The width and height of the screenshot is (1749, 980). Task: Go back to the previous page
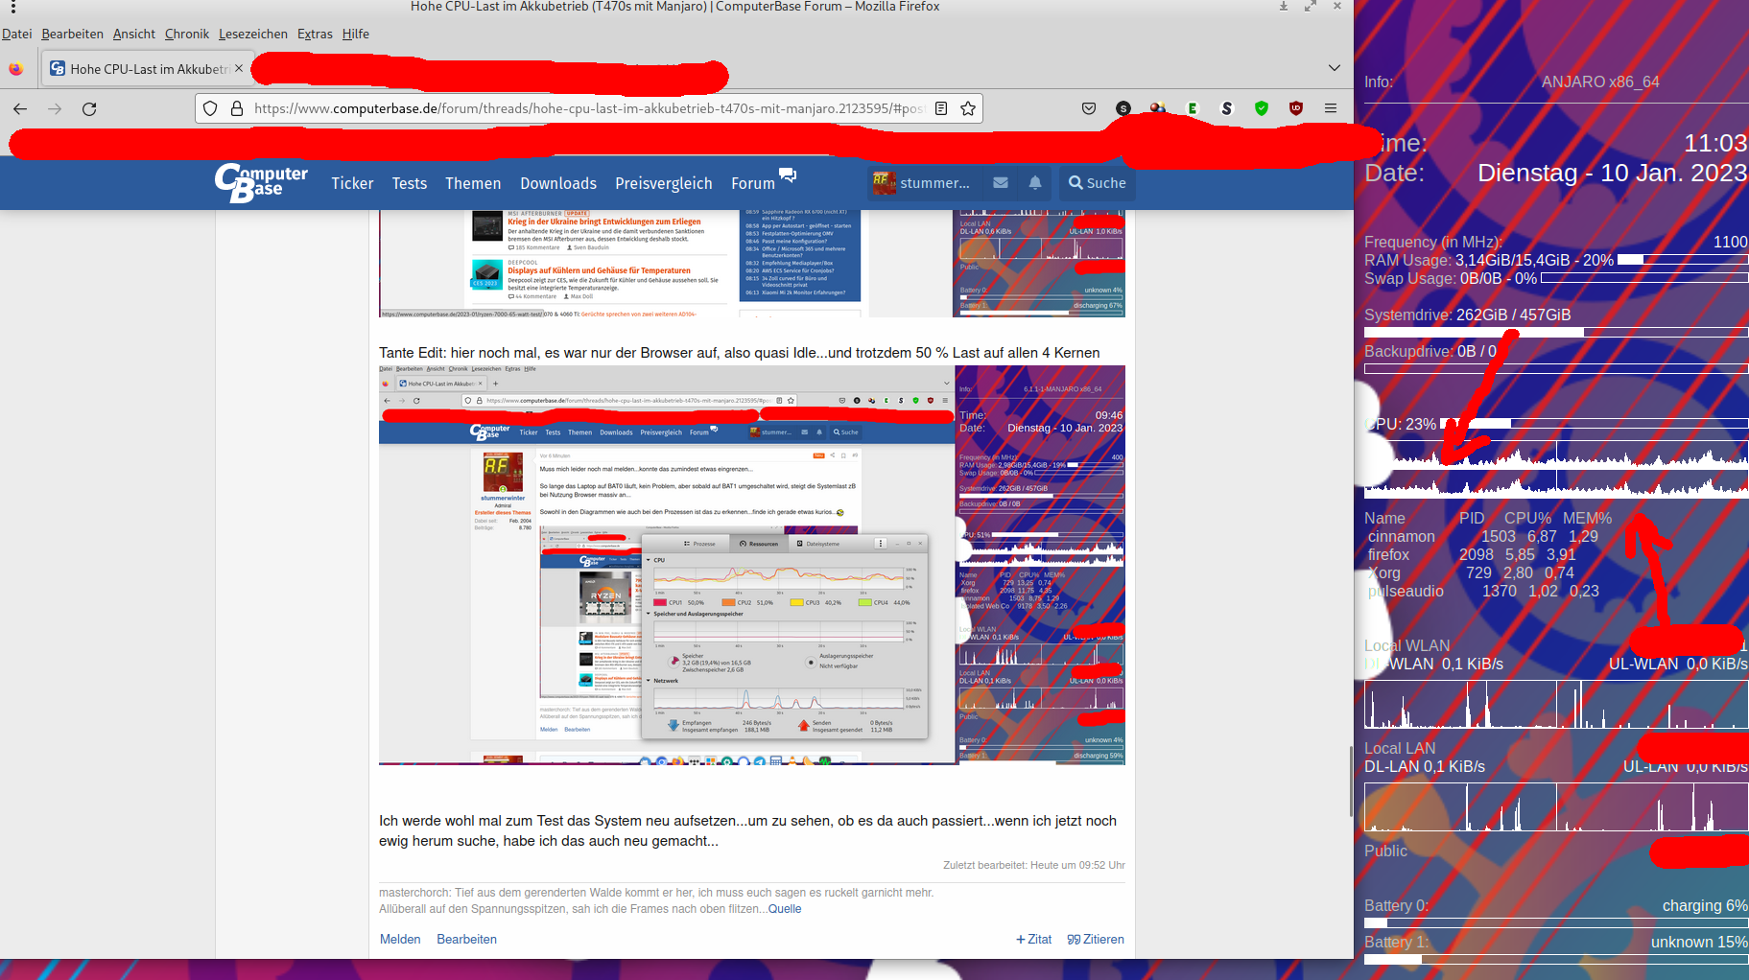20,108
